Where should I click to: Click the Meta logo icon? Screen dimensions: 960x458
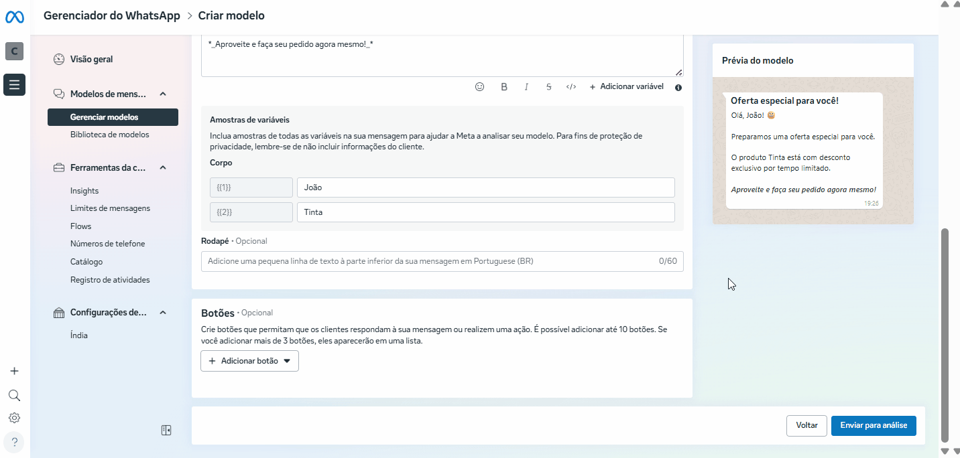15,16
